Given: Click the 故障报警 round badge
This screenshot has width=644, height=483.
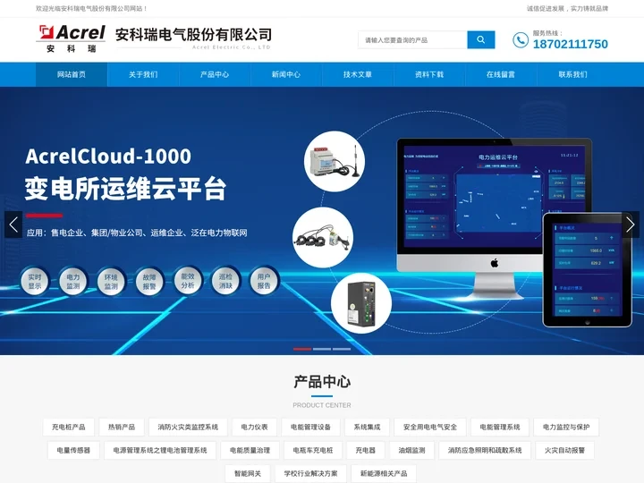Looking at the screenshot, I should pos(149,282).
